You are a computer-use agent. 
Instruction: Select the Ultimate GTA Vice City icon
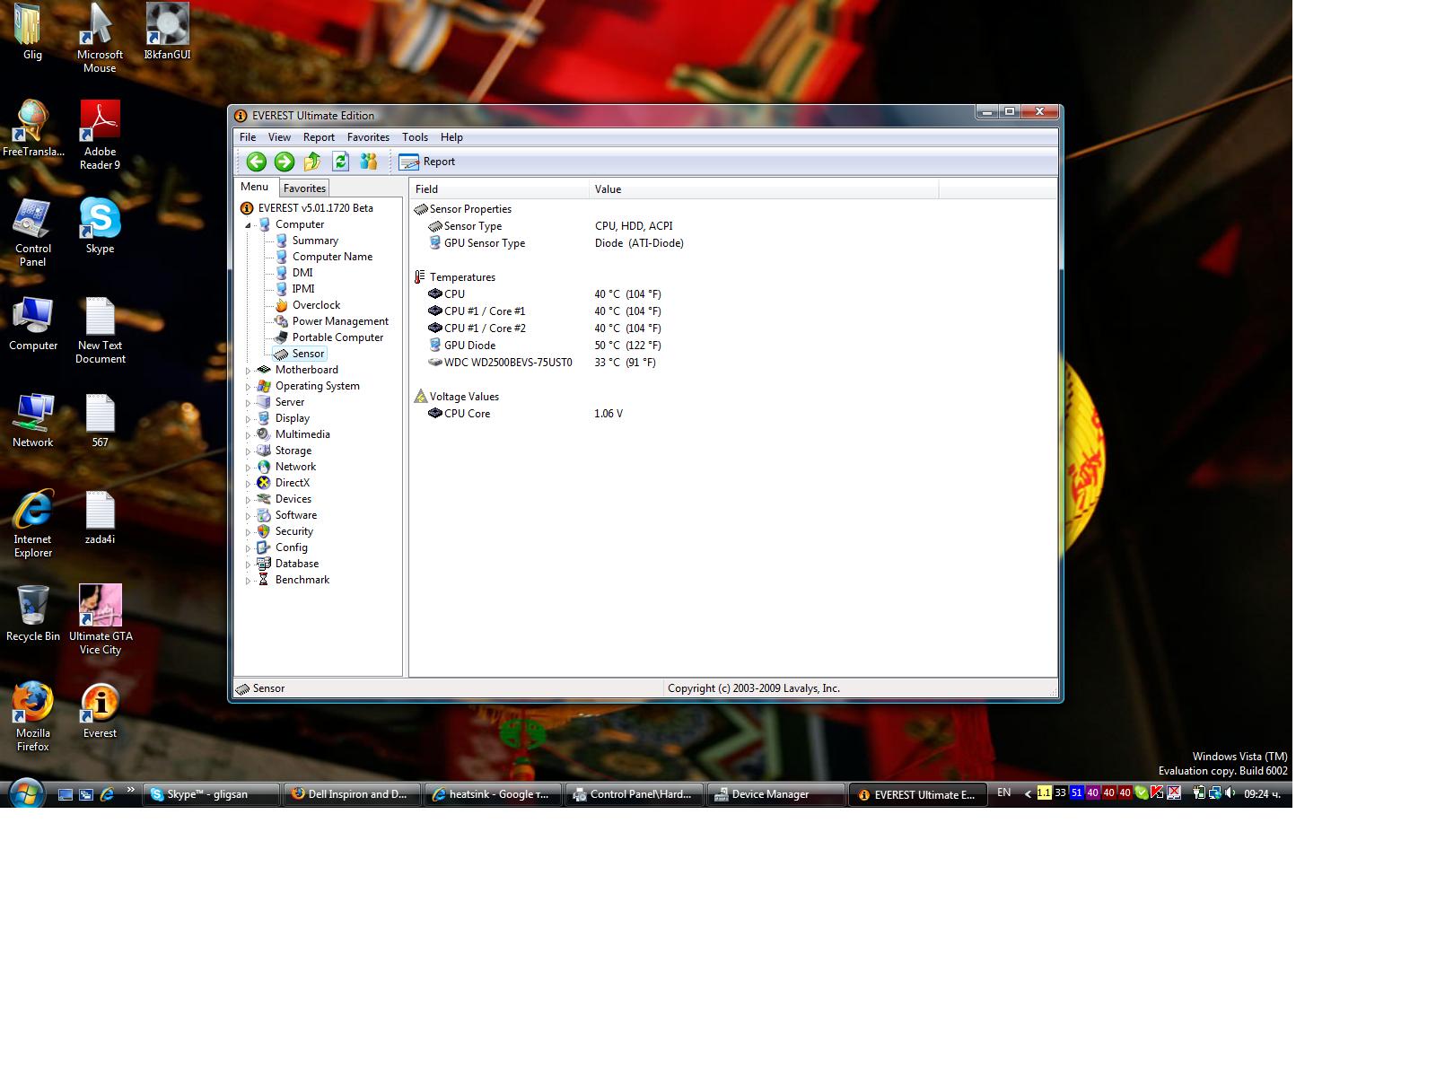[101, 619]
